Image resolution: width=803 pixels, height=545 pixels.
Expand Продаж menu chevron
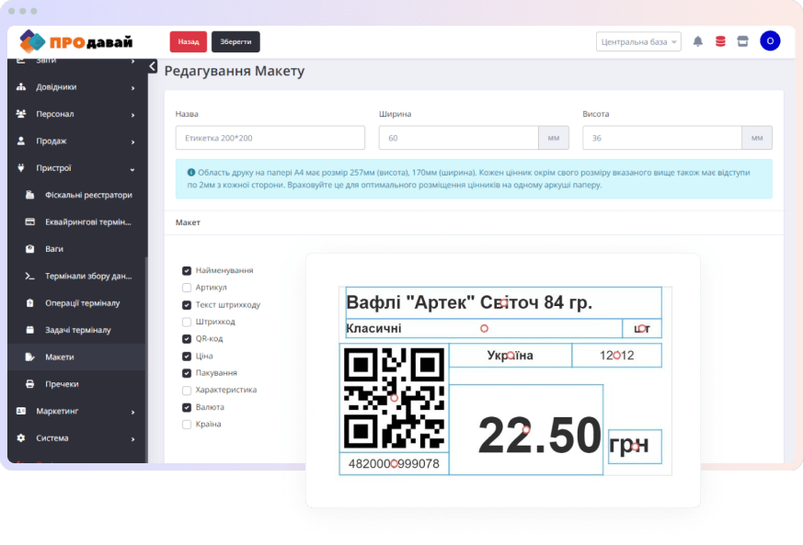click(x=133, y=142)
